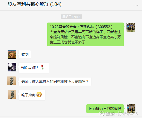Click the sender avatar beside 同有破五日线就跑吧
Viewport: 142px width, 118px height.
click(131, 109)
